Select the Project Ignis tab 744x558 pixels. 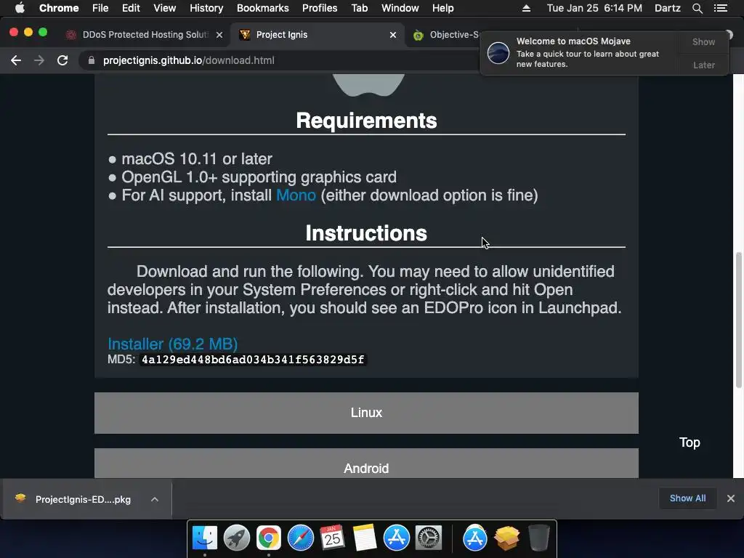[x=317, y=35]
